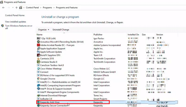The height and width of the screenshot is (107, 186).
Task: Select the Connect program icon
Action: point(38,72)
